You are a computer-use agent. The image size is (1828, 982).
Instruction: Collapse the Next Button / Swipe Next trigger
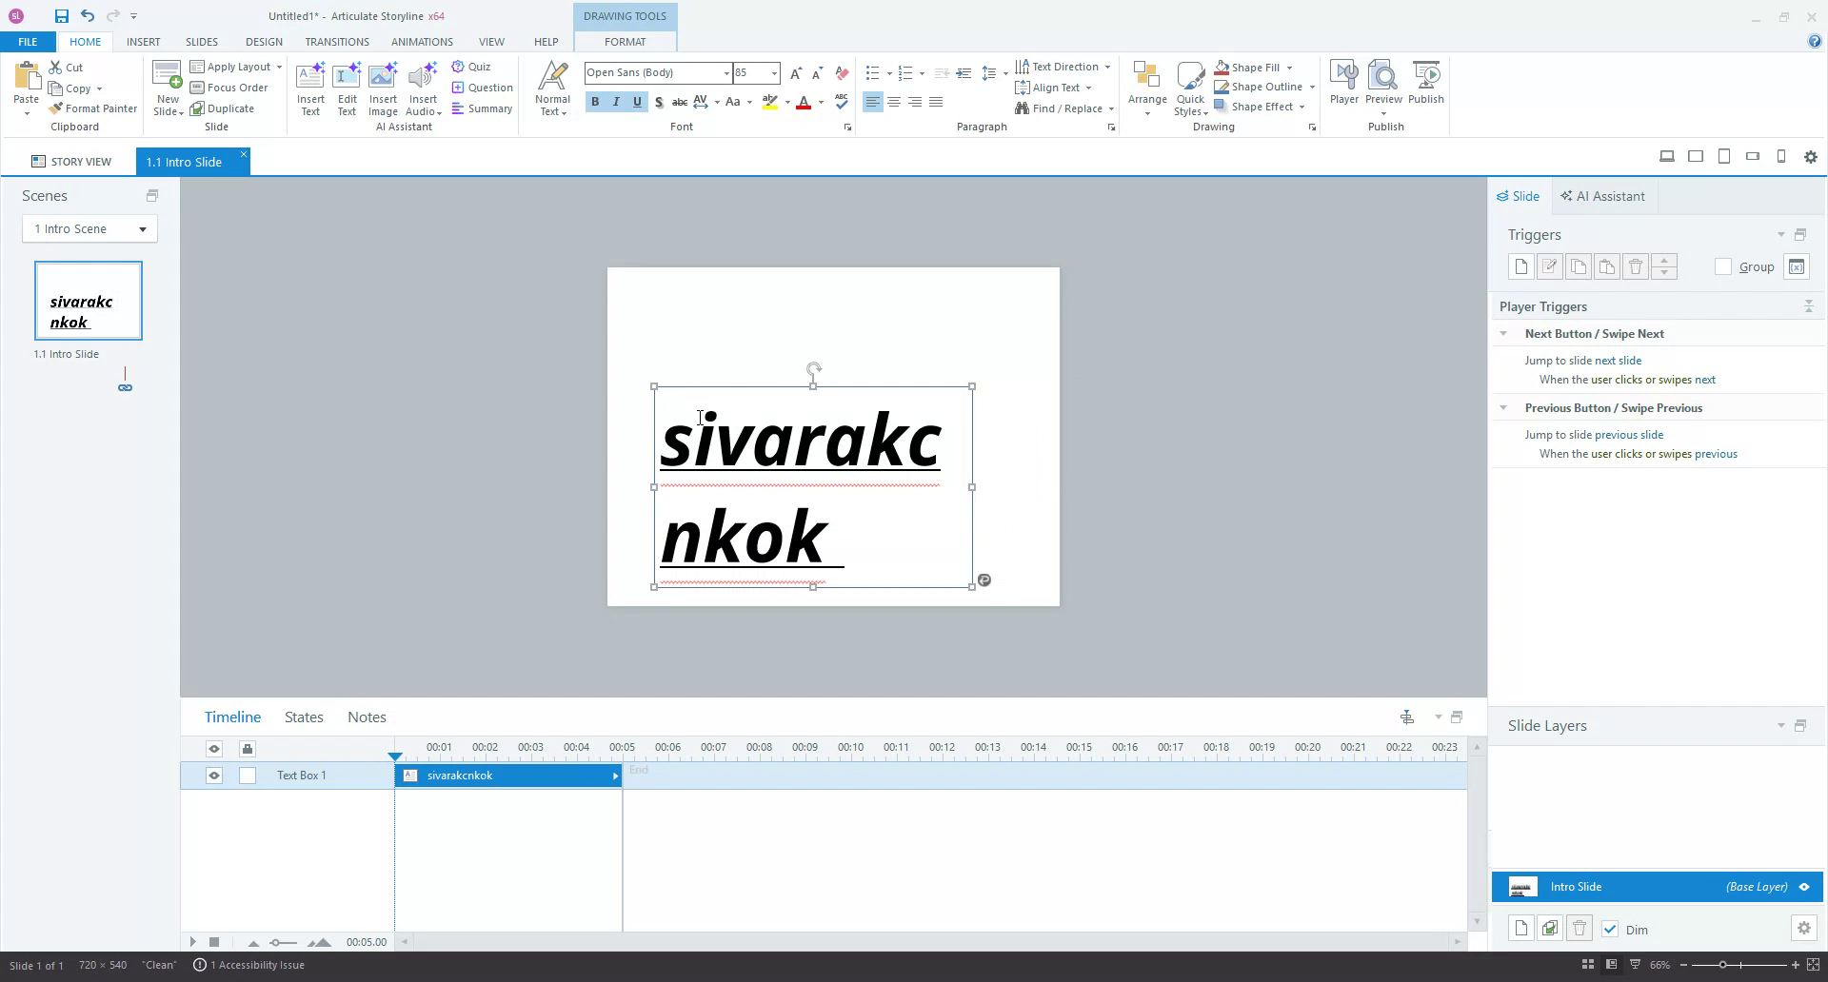[x=1504, y=333]
